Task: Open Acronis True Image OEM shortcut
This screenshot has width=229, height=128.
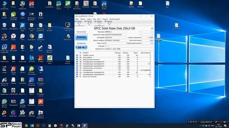Action: coord(4,49)
